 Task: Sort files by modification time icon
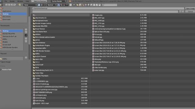coord(64,5)
